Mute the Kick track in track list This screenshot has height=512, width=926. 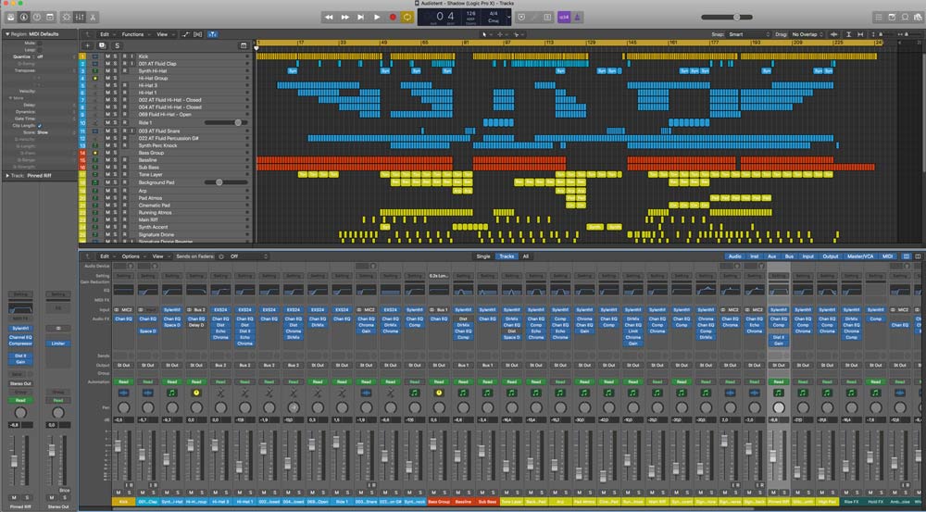(107, 56)
